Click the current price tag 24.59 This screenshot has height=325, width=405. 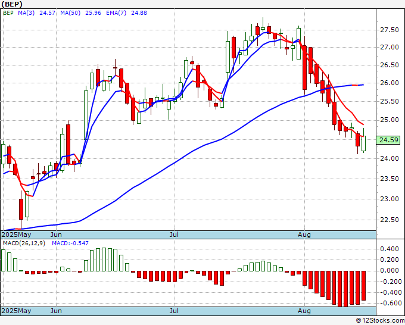pos(388,140)
